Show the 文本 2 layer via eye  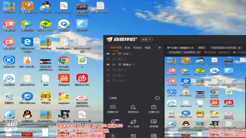(x=108, y=81)
